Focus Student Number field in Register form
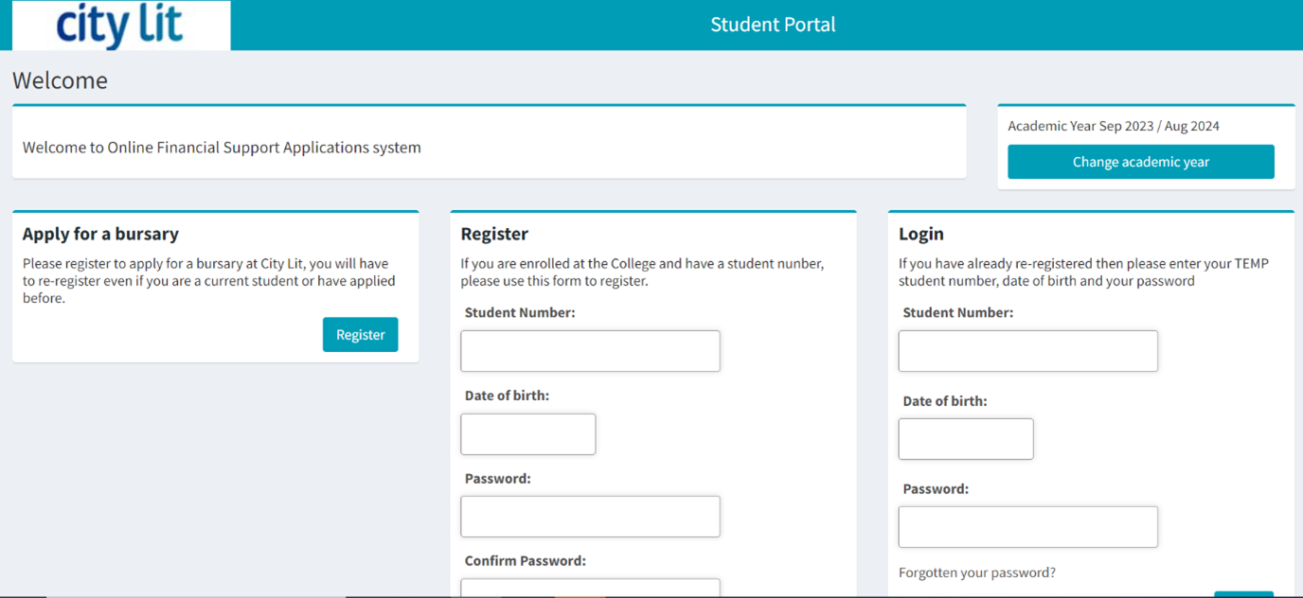The width and height of the screenshot is (1303, 598). click(x=590, y=351)
